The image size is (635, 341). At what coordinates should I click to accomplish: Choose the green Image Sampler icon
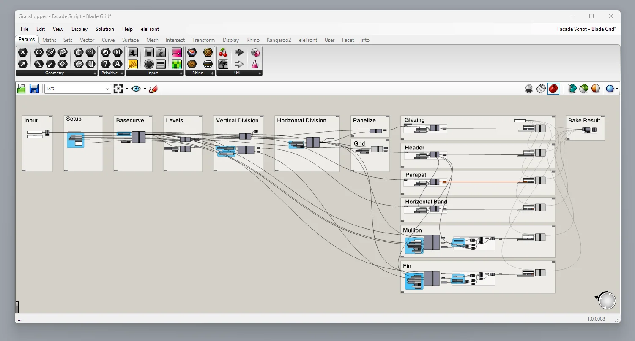(177, 64)
